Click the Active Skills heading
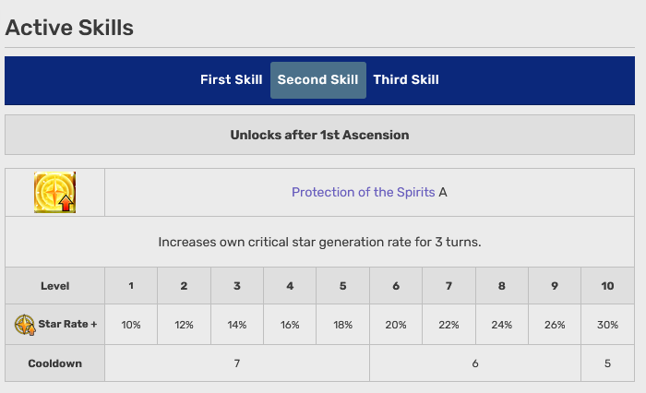Viewport: 646px width, 393px height. [x=69, y=28]
